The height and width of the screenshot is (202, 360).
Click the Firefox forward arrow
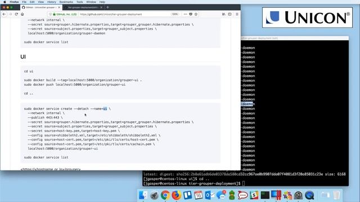click(x=10, y=14)
